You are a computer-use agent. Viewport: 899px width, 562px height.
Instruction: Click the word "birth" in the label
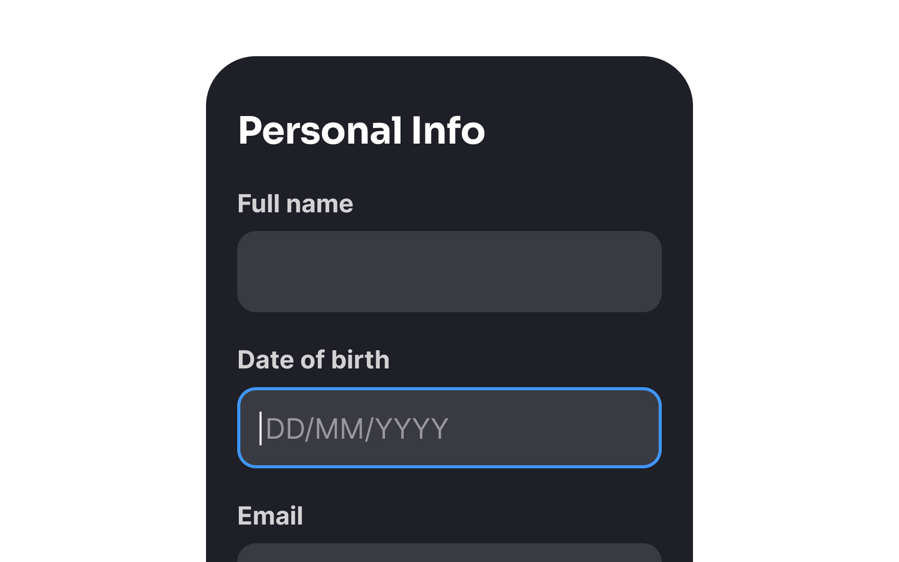pyautogui.click(x=360, y=360)
